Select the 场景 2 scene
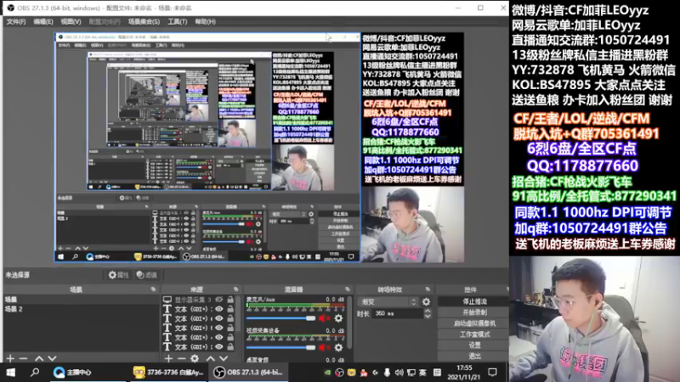Image resolution: width=680 pixels, height=382 pixels. [81, 309]
